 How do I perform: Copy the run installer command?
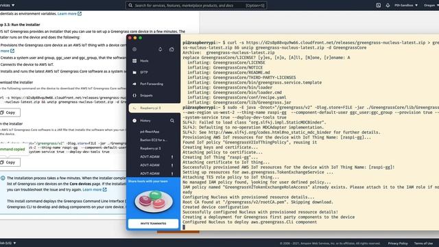10,163
